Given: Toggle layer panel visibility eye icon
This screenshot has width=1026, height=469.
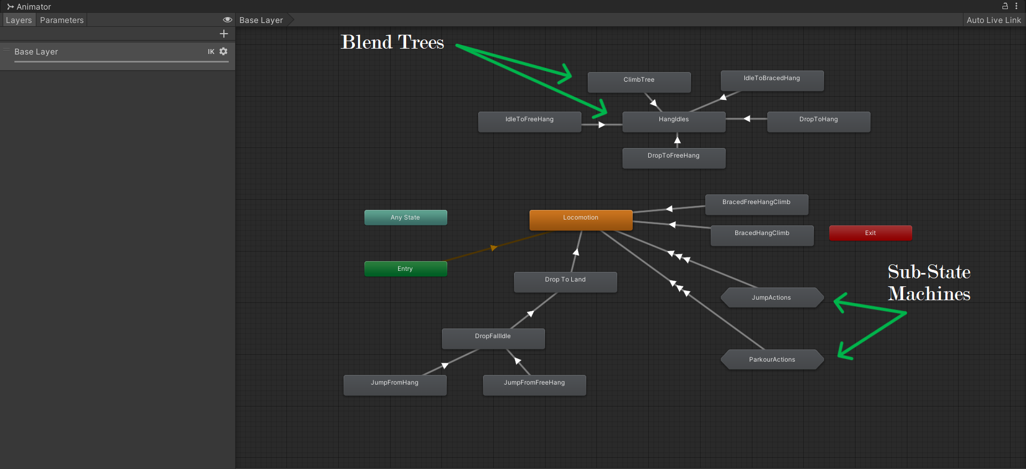Looking at the screenshot, I should pyautogui.click(x=227, y=20).
